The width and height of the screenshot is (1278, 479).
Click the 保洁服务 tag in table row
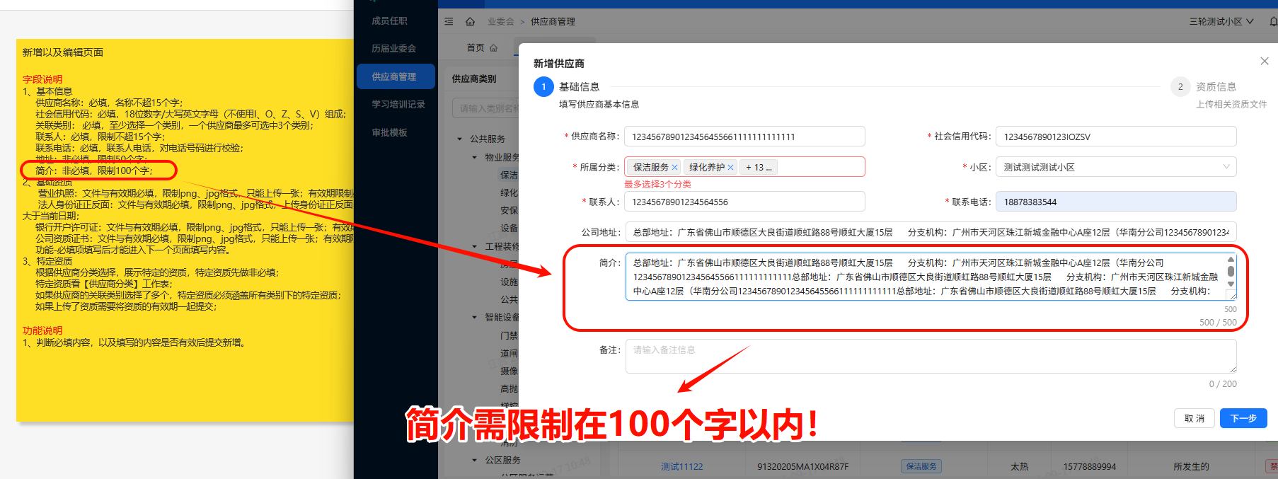click(921, 466)
